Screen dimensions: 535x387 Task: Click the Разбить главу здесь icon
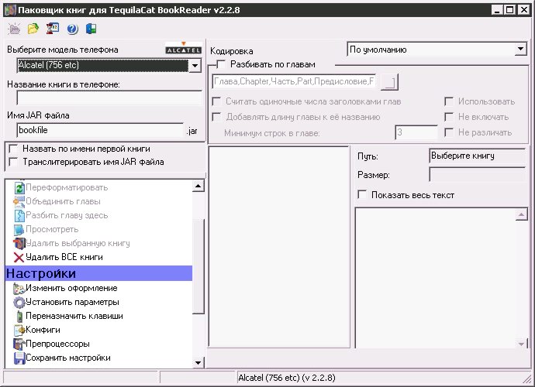click(x=20, y=216)
